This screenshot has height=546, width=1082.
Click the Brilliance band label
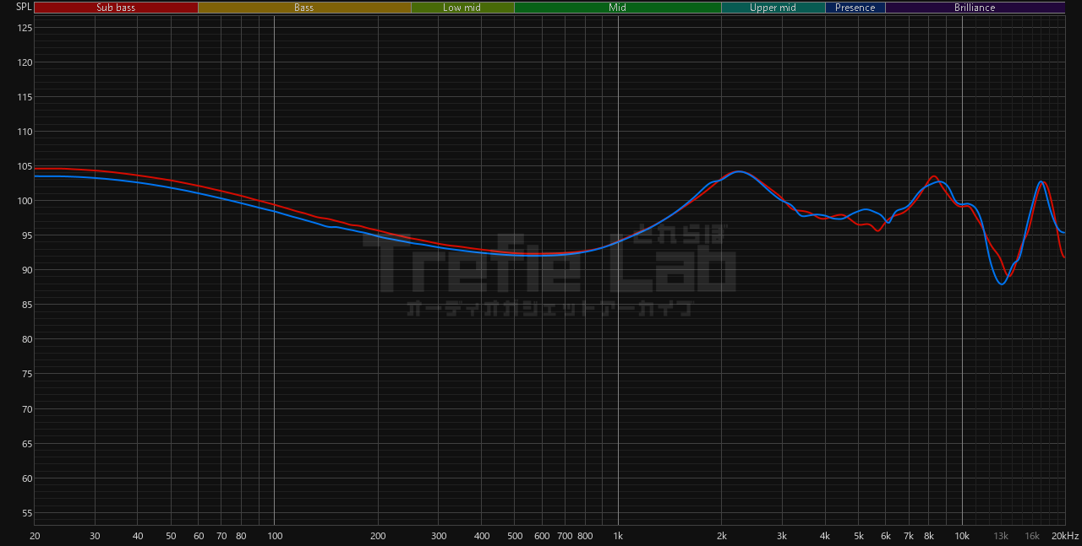[975, 8]
